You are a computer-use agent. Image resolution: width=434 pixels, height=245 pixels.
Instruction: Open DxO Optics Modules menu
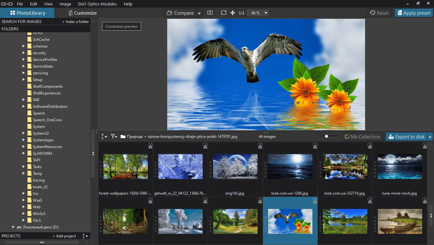point(97,4)
